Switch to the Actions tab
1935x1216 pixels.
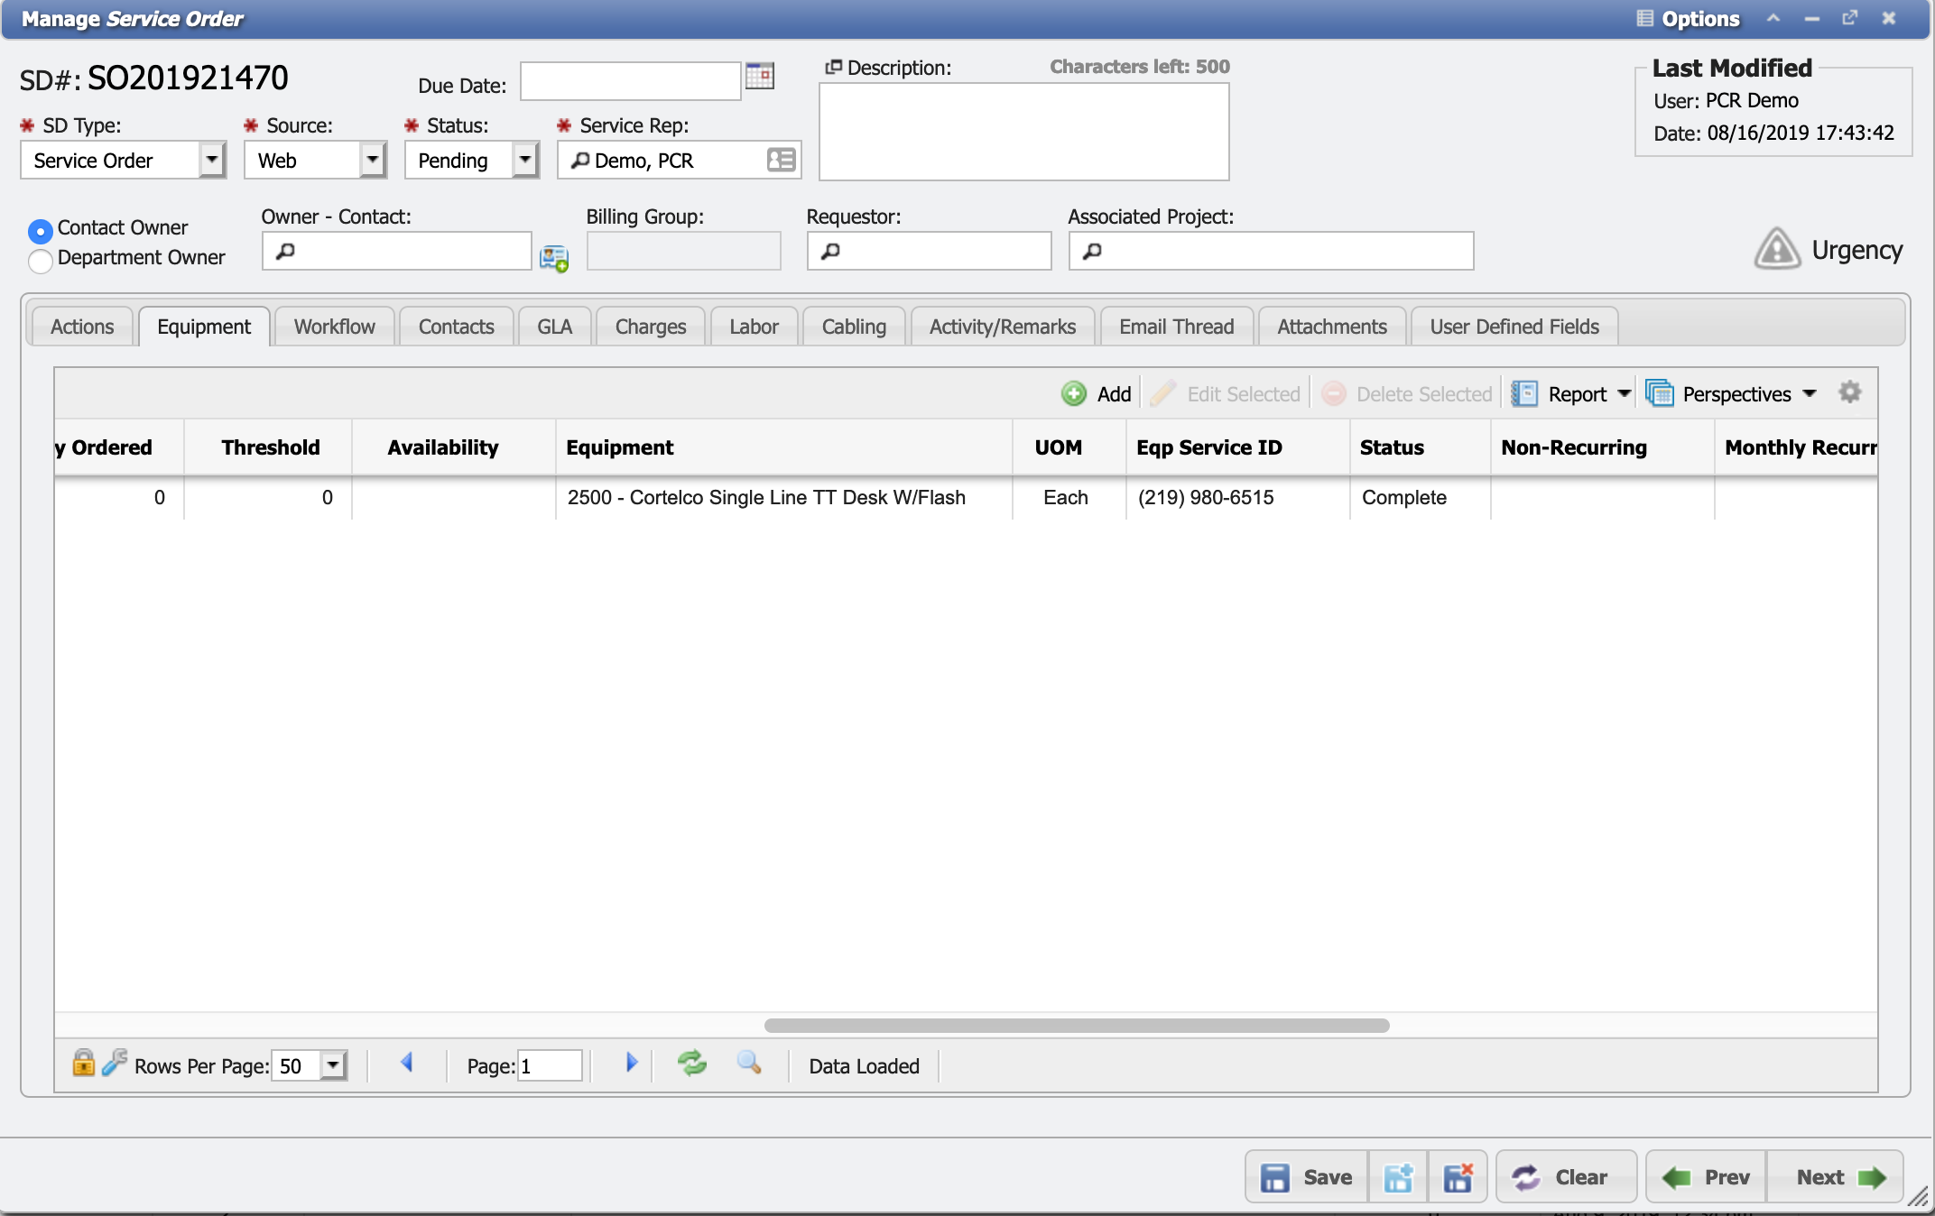82,327
